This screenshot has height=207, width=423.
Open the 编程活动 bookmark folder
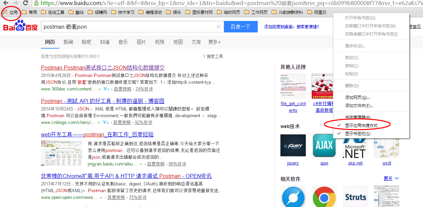[x=150, y=12]
